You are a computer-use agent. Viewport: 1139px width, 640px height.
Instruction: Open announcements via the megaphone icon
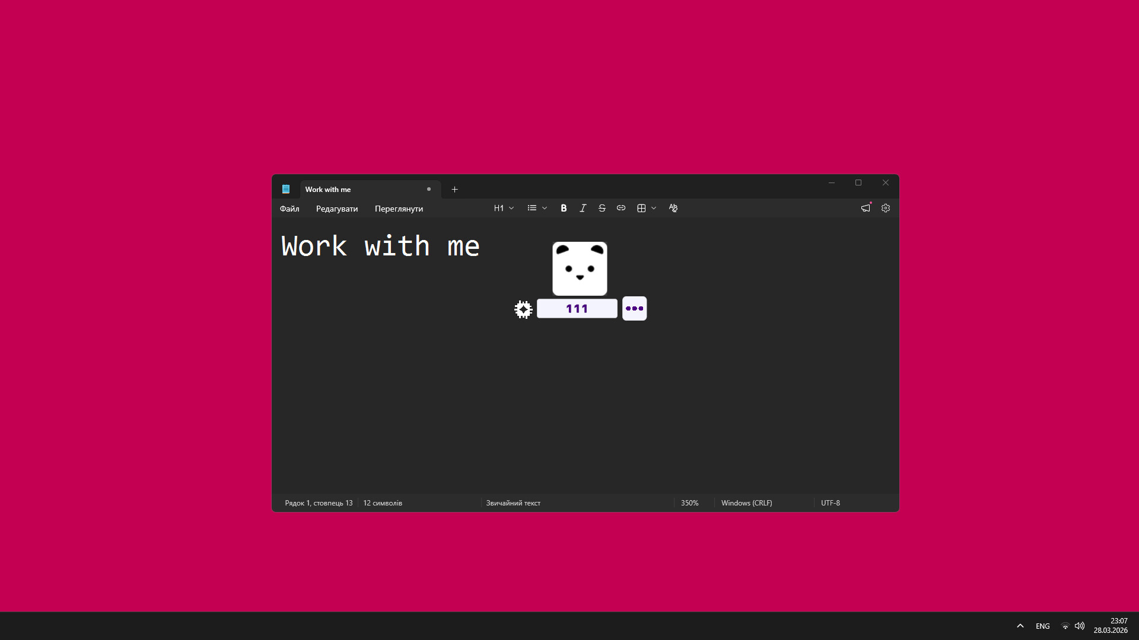tap(865, 208)
